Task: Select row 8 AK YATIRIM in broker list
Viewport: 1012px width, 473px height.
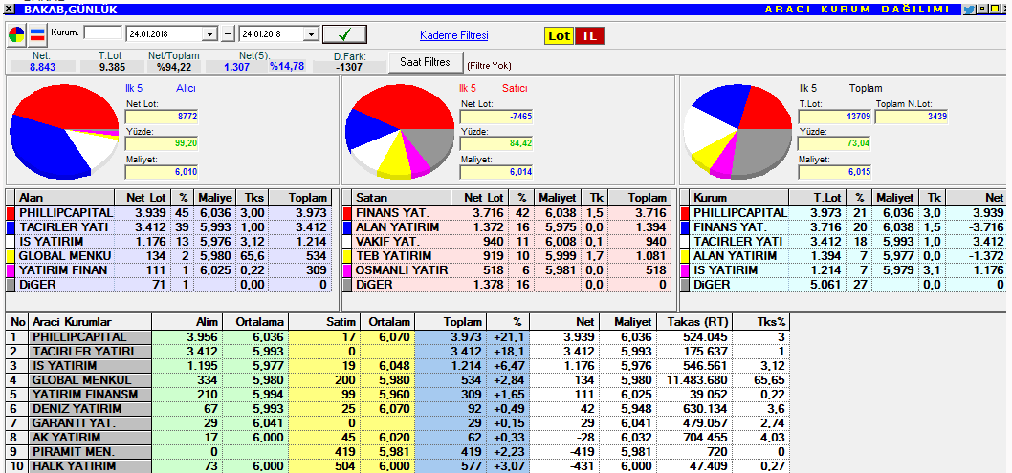Action: [x=398, y=438]
